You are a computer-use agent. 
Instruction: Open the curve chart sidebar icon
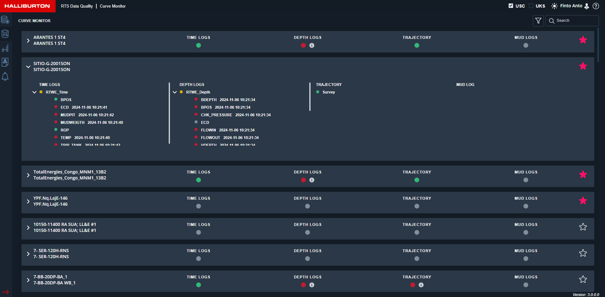tap(5, 48)
